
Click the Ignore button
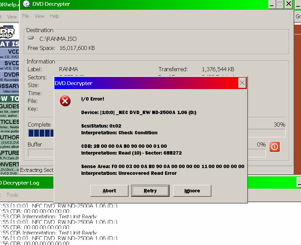pyautogui.click(x=192, y=191)
